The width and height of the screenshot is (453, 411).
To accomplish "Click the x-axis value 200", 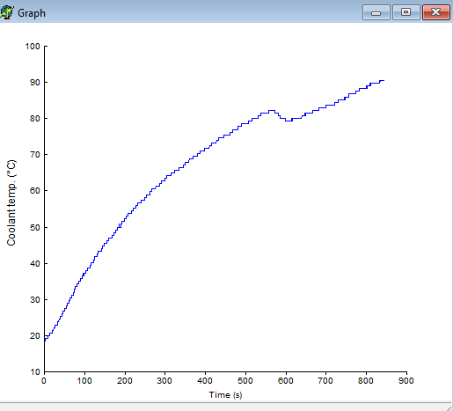I will (125, 381).
